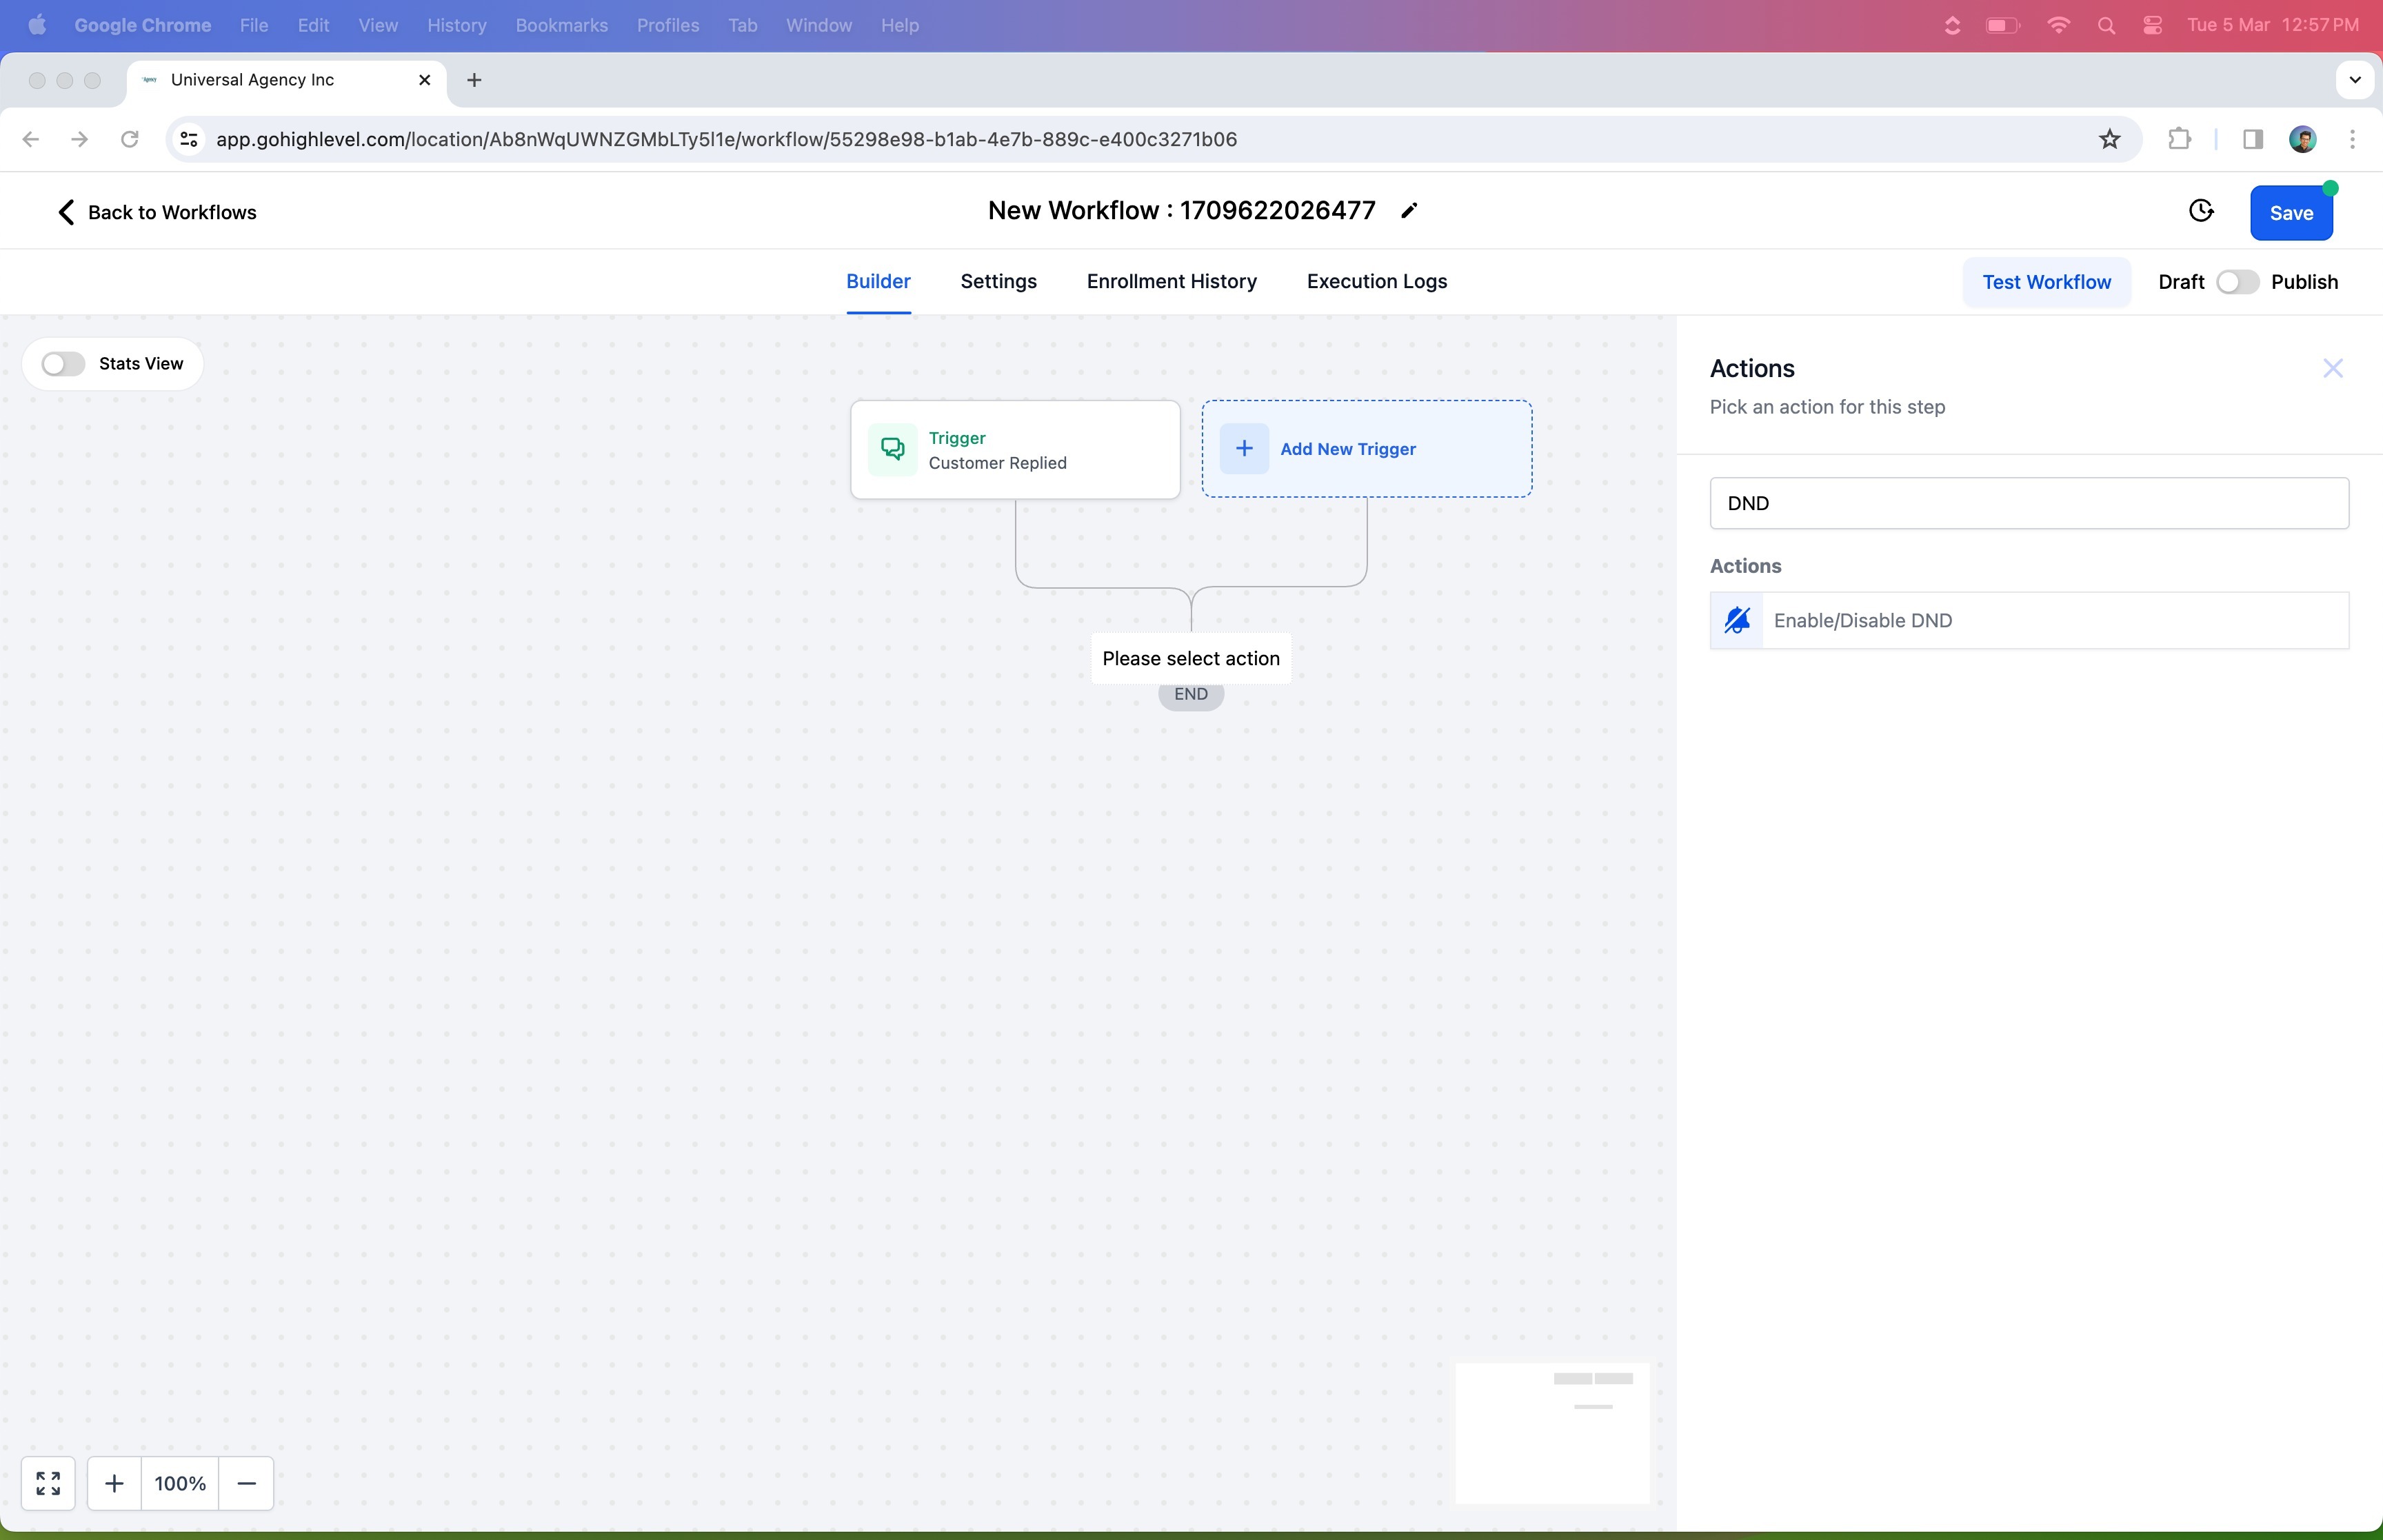The image size is (2383, 1540).
Task: Select the Enable/Disable DND bell icon
Action: [x=1737, y=620]
